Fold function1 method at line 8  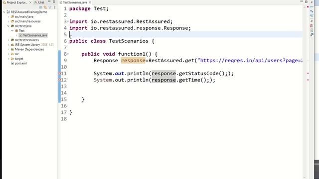(68, 54)
